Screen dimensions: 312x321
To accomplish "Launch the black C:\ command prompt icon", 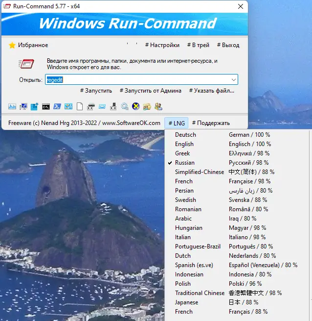I will pyautogui.click(x=46, y=107).
